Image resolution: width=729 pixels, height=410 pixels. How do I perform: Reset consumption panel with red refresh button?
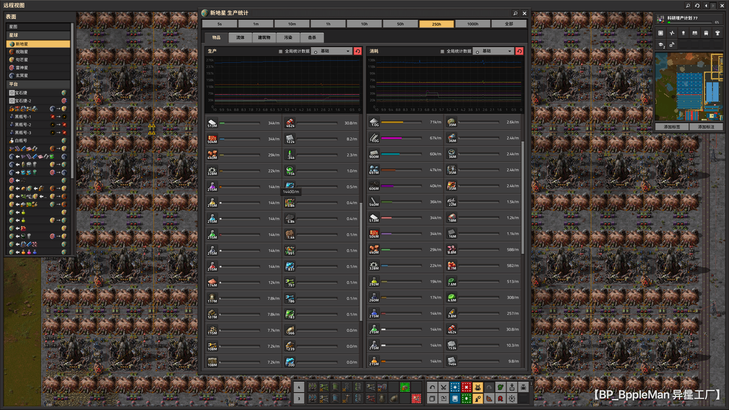tap(519, 51)
